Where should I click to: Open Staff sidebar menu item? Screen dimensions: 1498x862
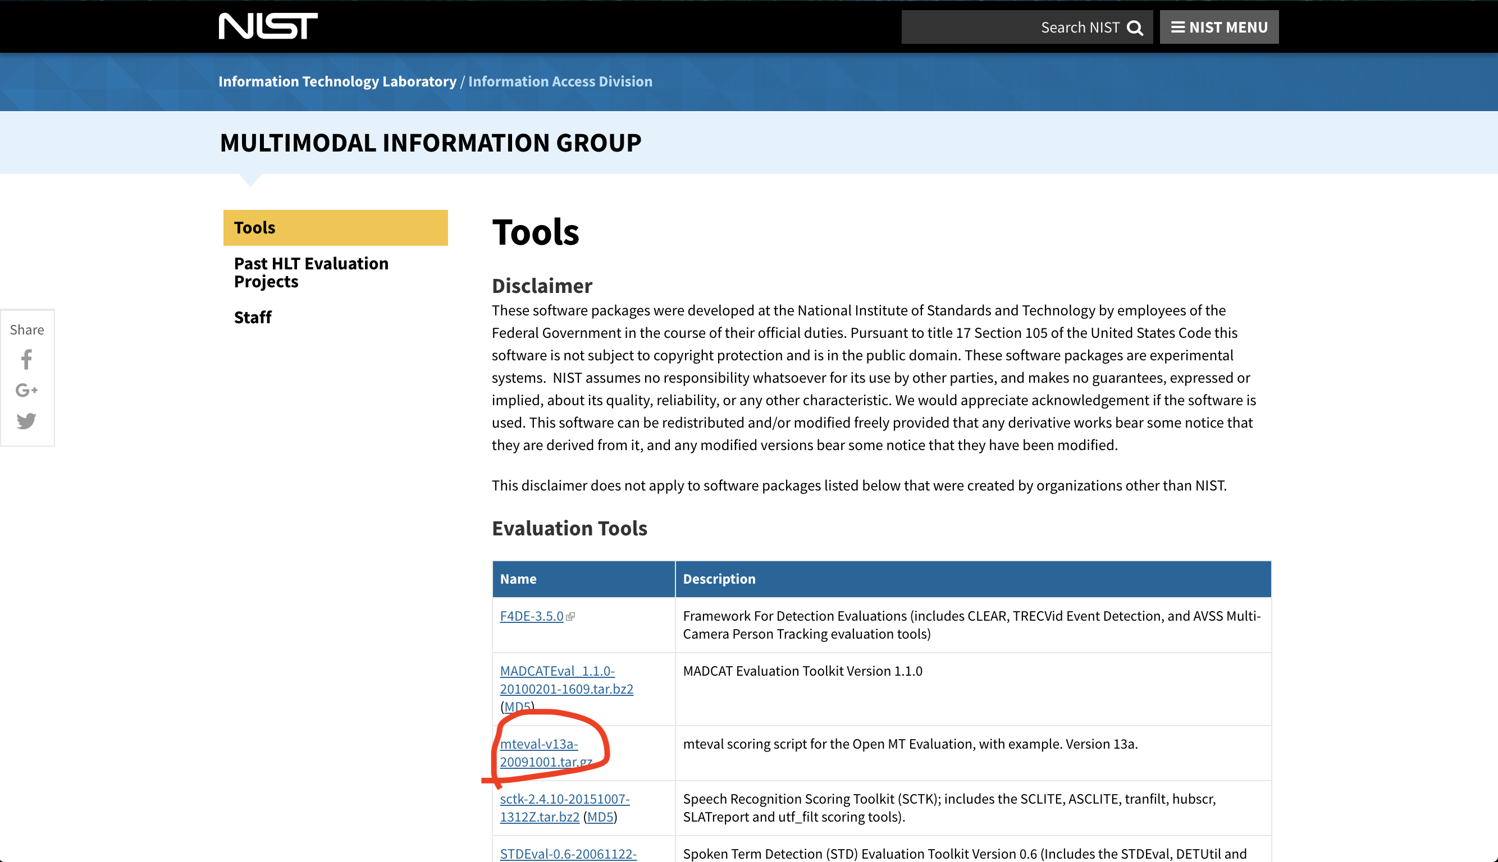[253, 317]
